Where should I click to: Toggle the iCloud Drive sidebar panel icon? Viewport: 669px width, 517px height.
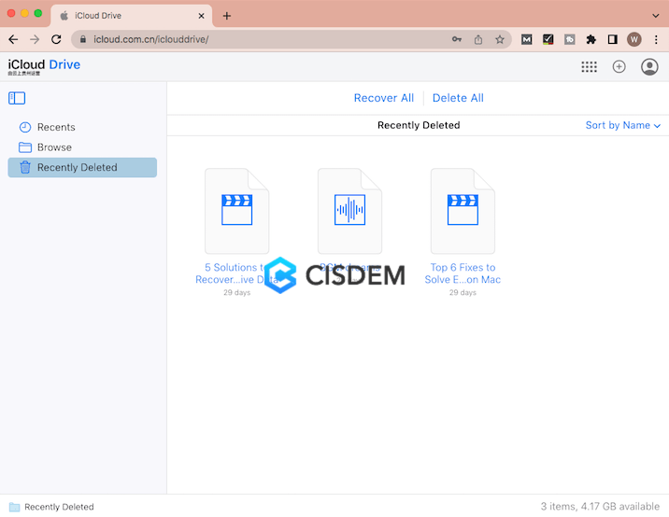point(17,98)
